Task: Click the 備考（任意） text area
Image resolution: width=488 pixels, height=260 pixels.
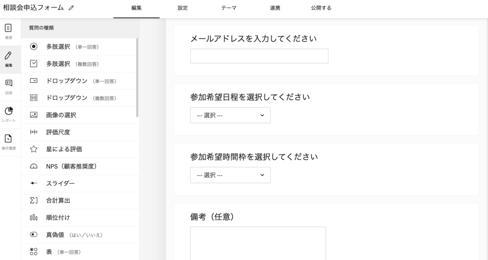Action: click(258, 243)
